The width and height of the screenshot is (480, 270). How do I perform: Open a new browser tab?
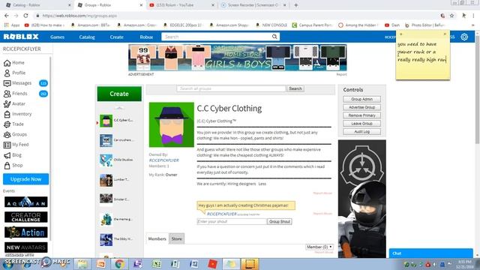tap(295, 5)
